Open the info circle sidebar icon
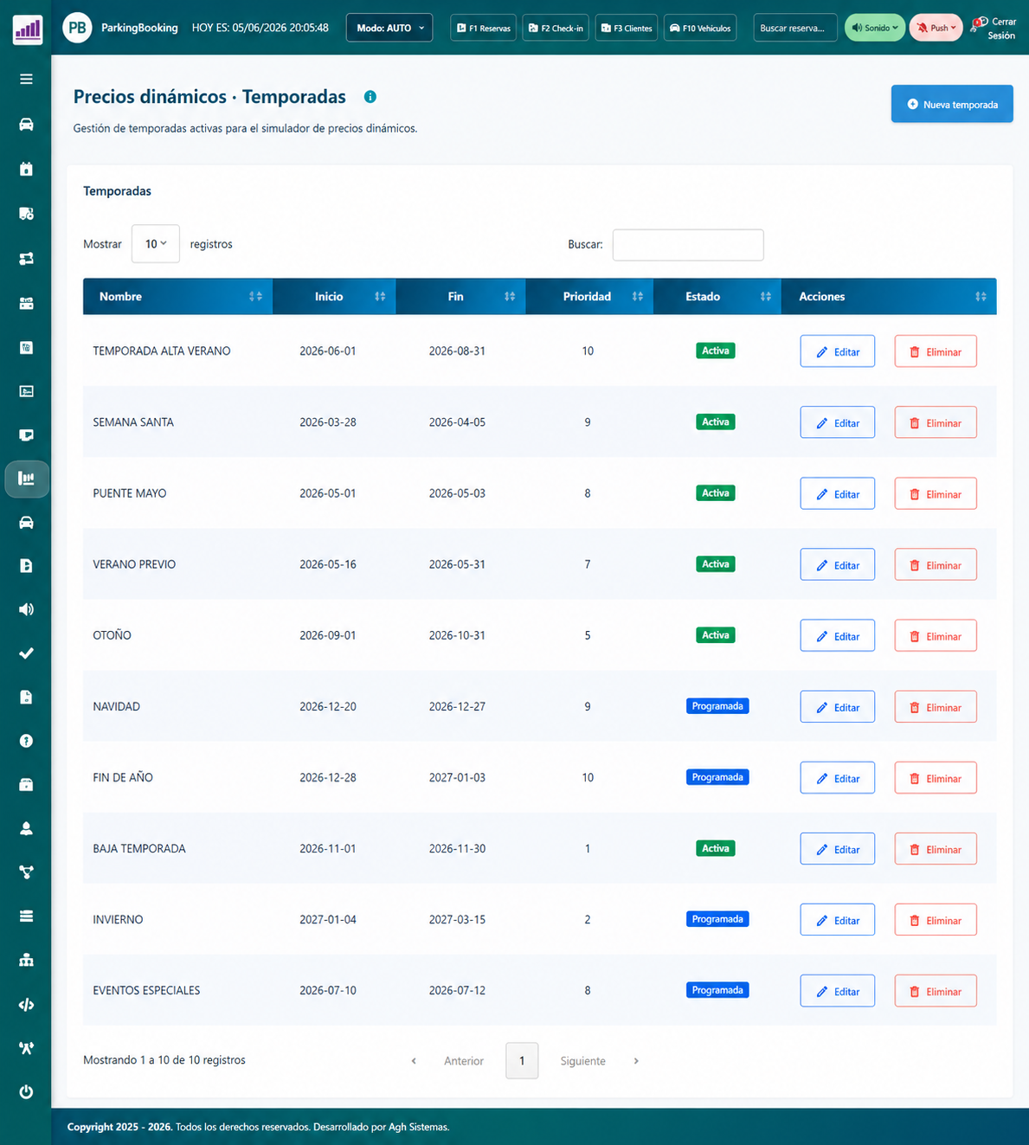1029x1145 pixels. coord(26,741)
